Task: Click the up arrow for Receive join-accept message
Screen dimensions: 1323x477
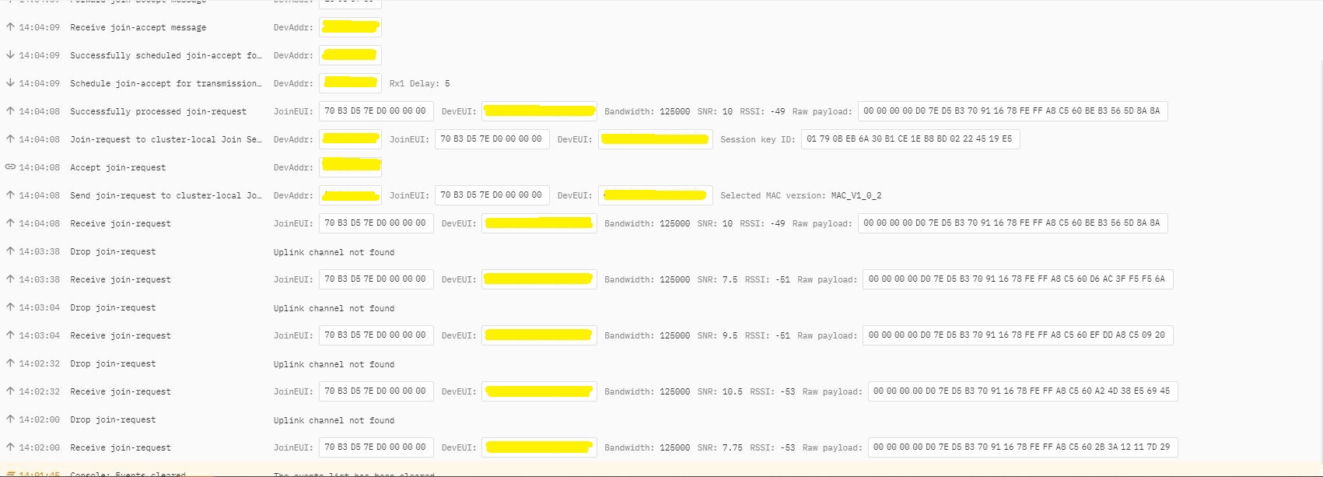Action: coord(10,27)
